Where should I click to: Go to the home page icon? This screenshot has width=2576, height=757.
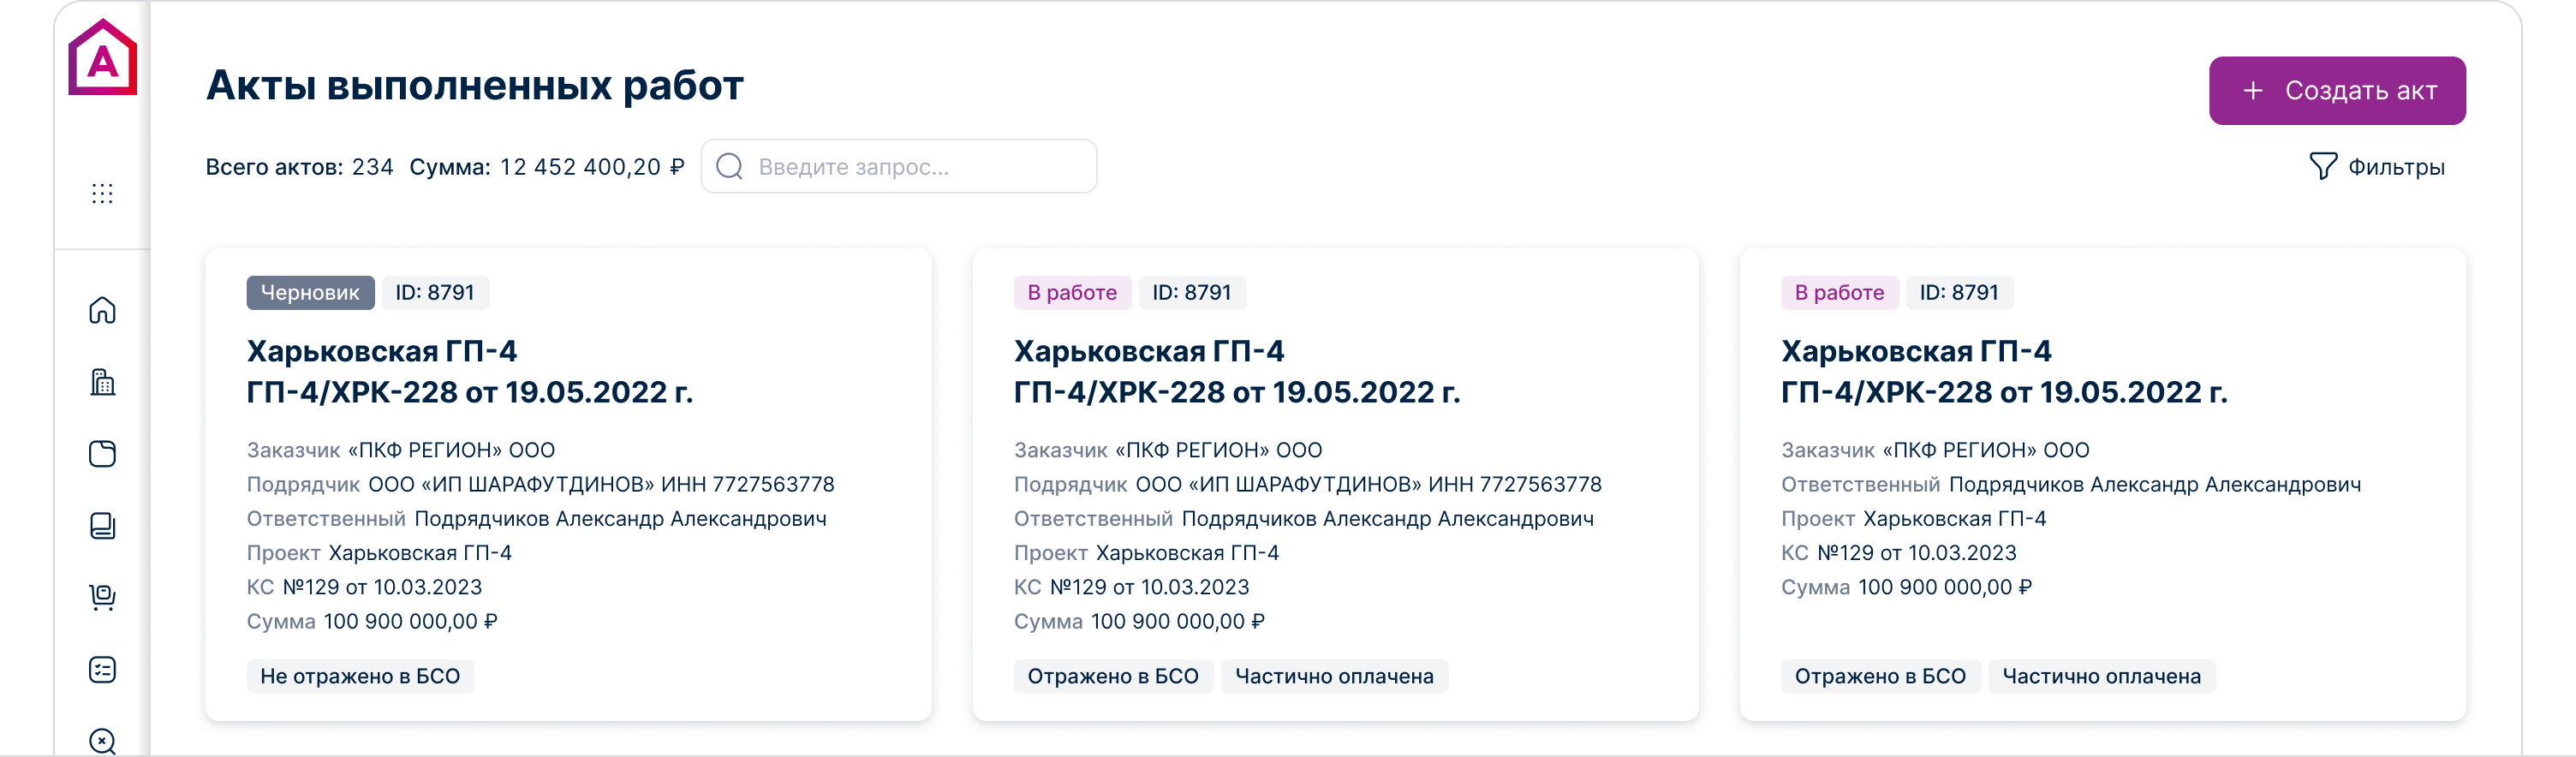pos(102,310)
